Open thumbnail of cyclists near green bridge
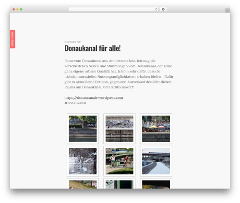This screenshot has width=240, height=203. coord(120,161)
